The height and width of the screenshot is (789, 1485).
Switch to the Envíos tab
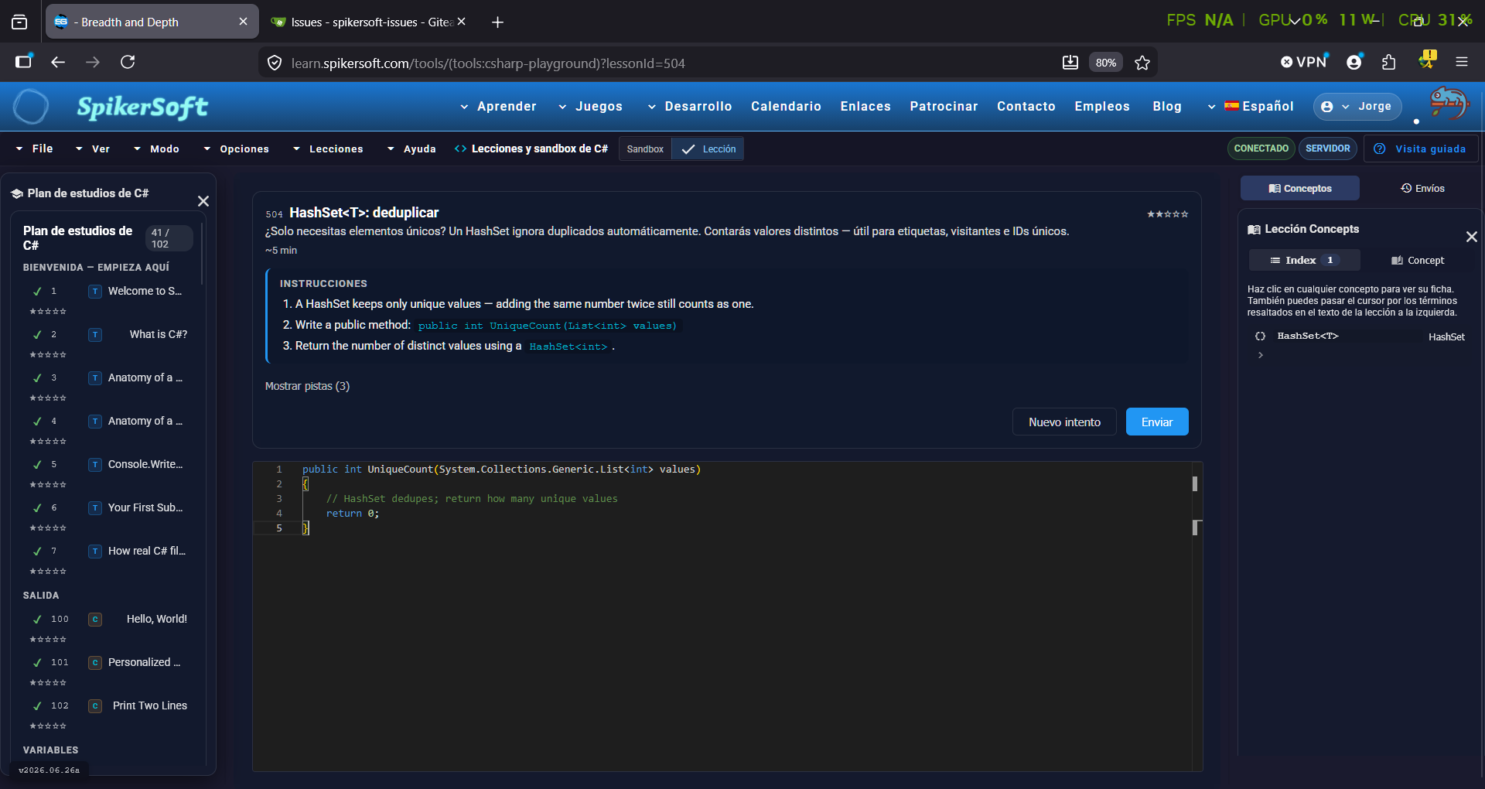point(1422,188)
